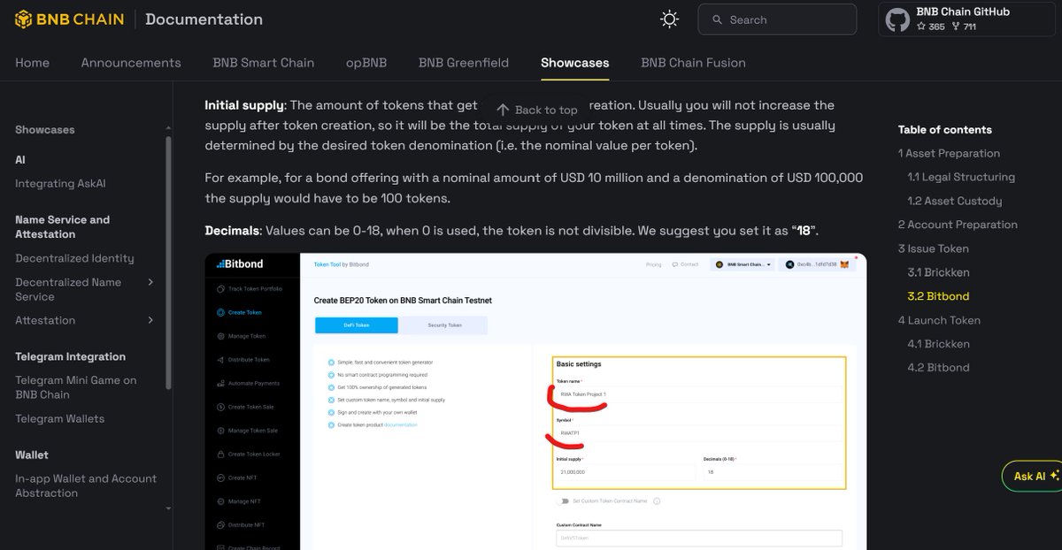This screenshot has width=1062, height=550.
Task: Open the BNB Chain GitHub octocat icon
Action: tap(897, 19)
